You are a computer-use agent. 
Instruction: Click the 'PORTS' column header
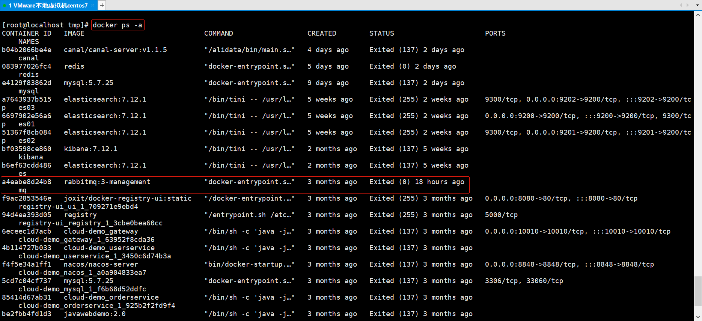coord(495,33)
